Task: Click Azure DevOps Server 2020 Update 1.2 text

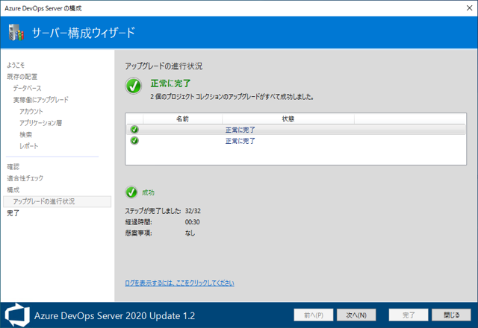Action: (114, 315)
